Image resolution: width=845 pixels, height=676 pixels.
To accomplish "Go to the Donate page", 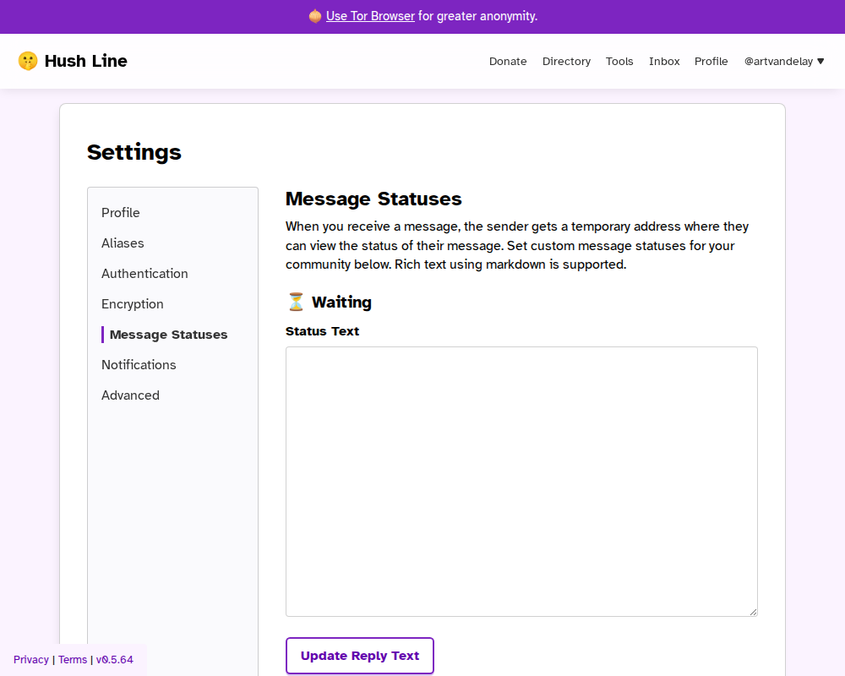I will pyautogui.click(x=508, y=61).
